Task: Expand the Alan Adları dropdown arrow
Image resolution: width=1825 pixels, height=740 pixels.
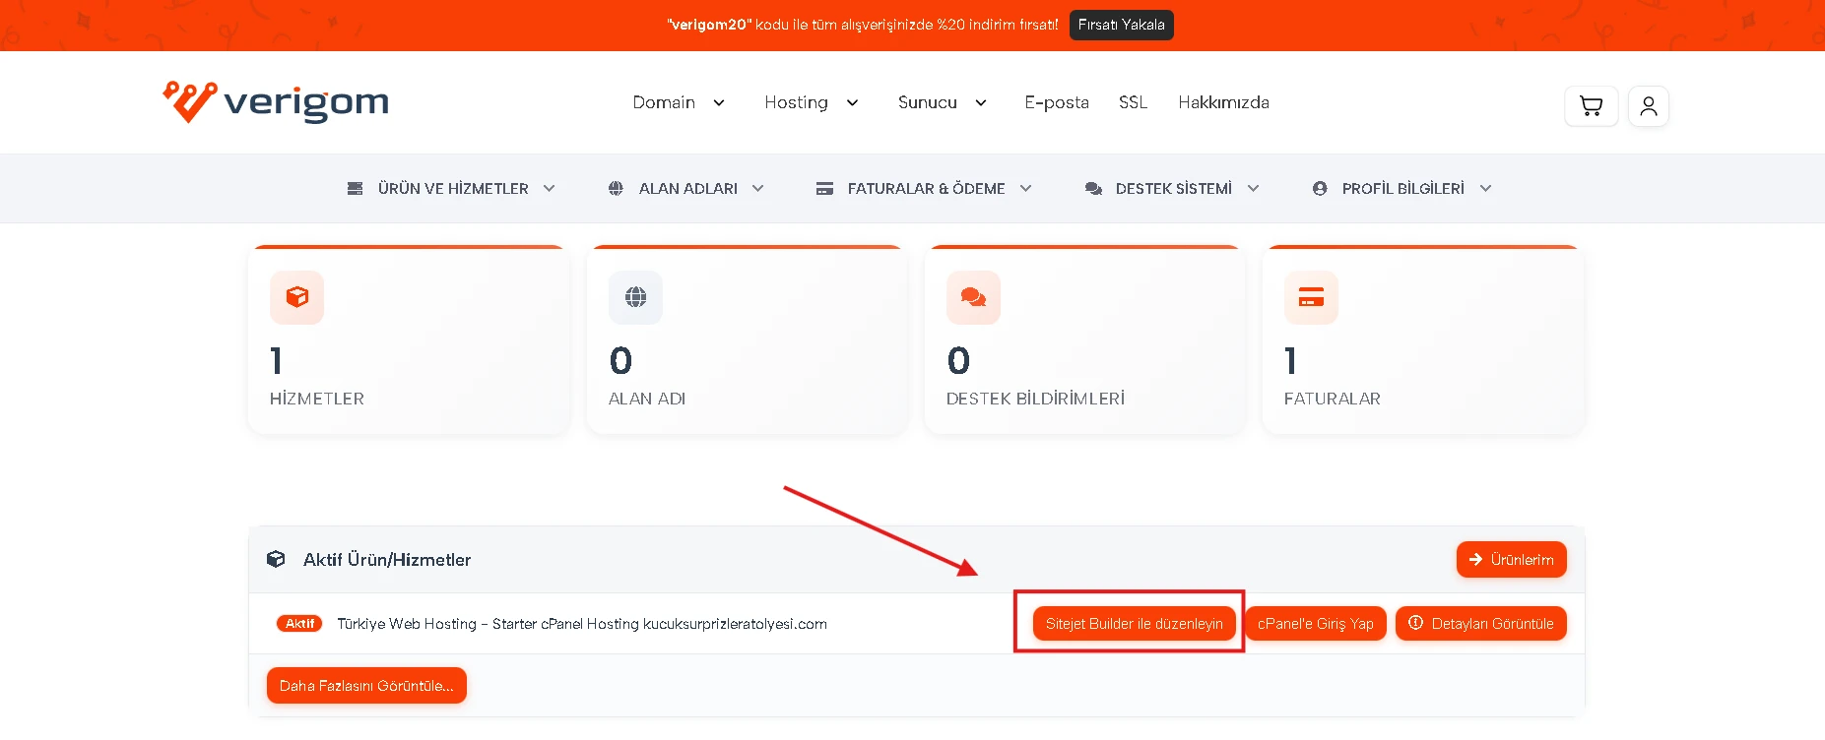Action: pyautogui.click(x=757, y=188)
